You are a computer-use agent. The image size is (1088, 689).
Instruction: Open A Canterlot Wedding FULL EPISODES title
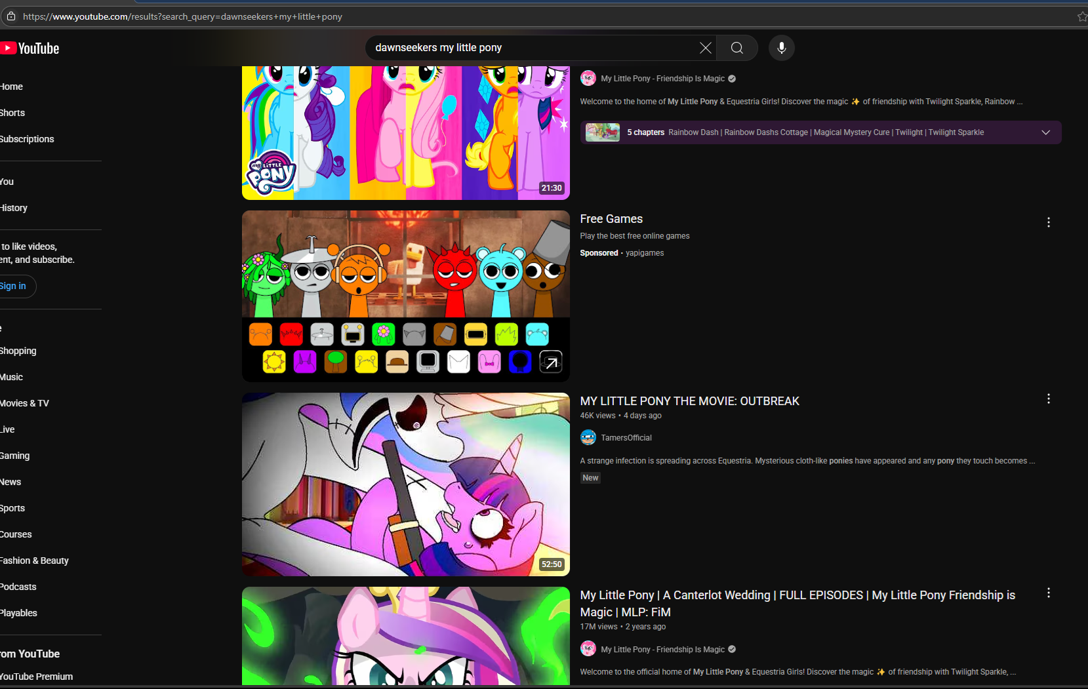(797, 604)
